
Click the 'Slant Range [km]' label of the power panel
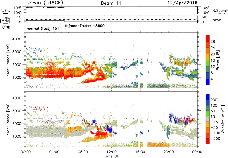click(8, 60)
